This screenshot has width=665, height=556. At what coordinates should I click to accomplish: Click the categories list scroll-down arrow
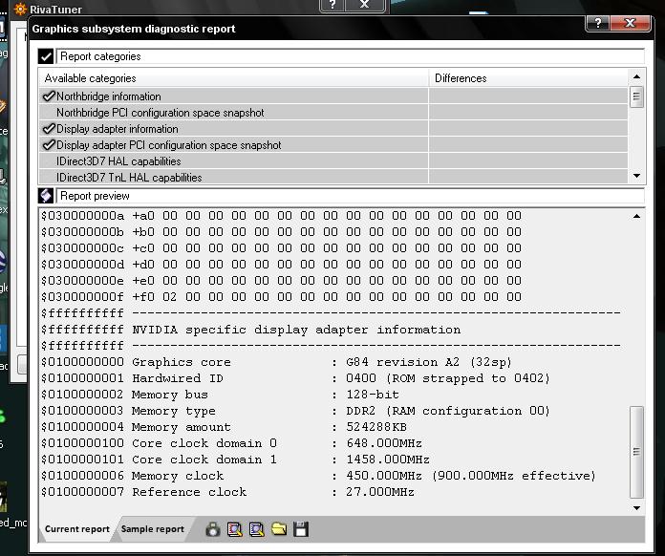(636, 176)
